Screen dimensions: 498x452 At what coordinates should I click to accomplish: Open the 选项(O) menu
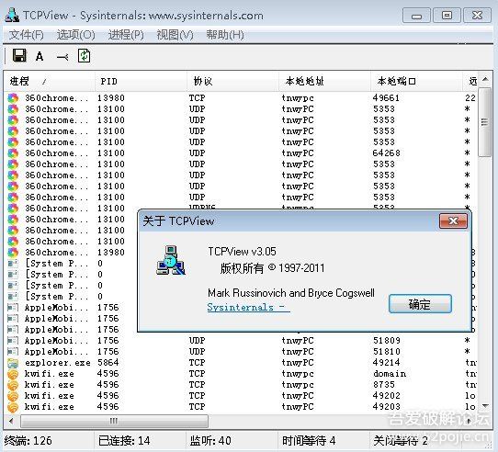click(x=76, y=35)
